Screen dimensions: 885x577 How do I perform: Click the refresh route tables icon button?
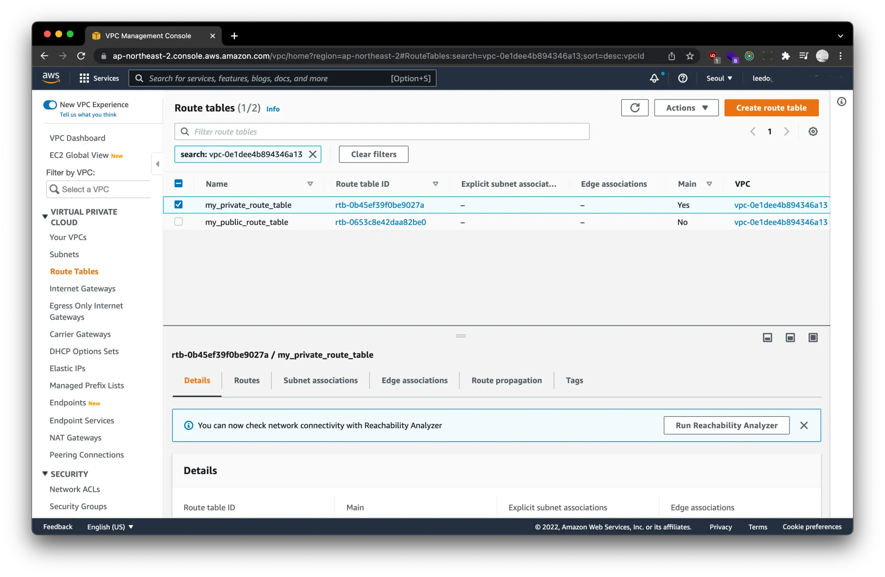(x=634, y=108)
